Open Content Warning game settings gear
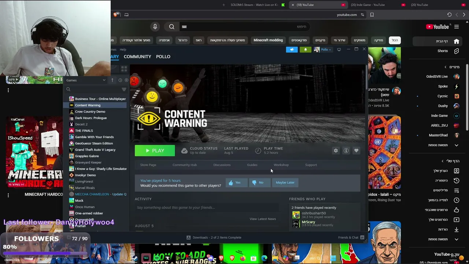Screen dimensions: 469x264 point(336,150)
